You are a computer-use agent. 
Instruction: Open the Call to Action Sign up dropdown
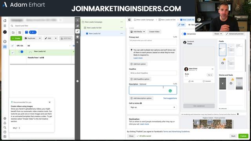pos(153,107)
